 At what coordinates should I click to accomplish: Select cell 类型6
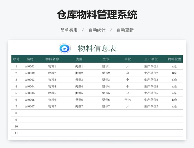coord(79,100)
